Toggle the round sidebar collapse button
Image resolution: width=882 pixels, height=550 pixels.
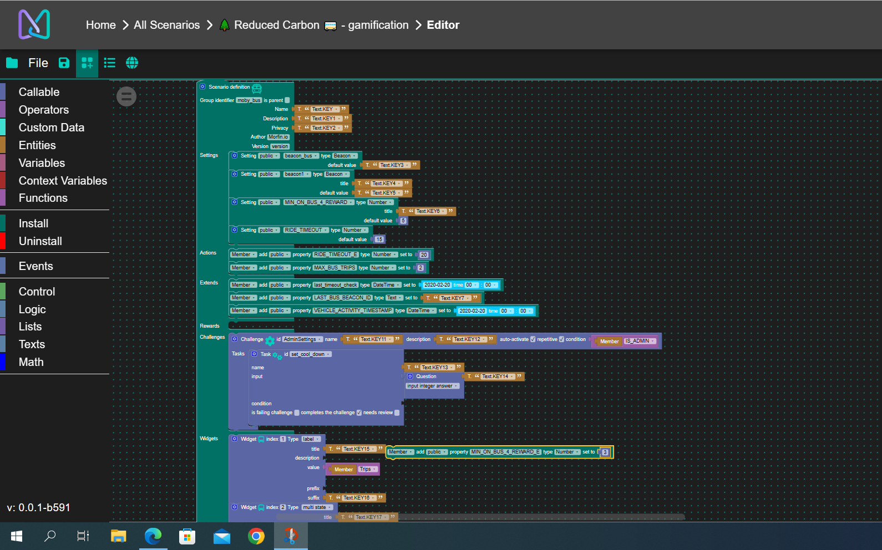(126, 96)
